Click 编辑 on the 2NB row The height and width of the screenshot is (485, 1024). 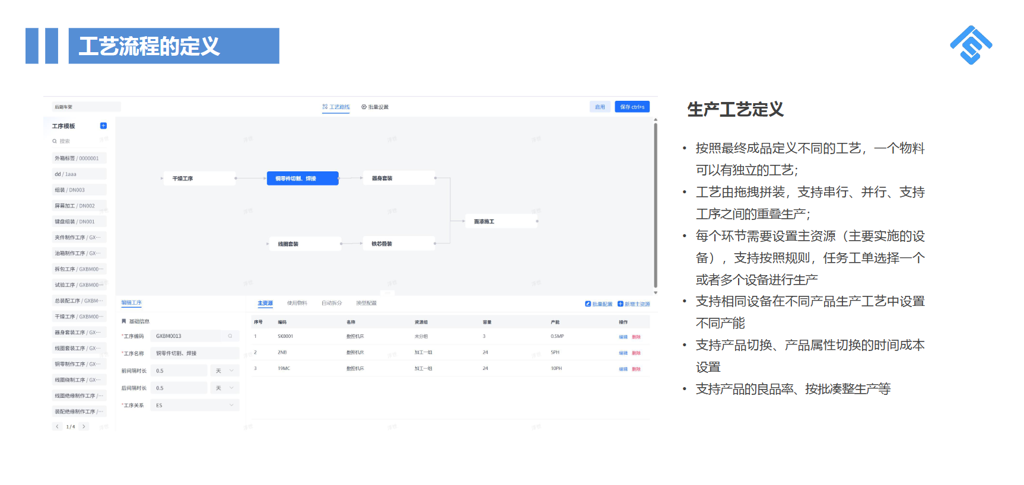[x=623, y=353]
